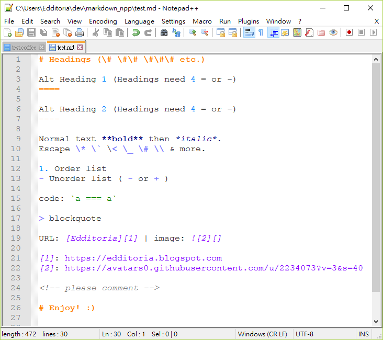
Task: Start macro recording with the red dot
Action: tap(350, 32)
